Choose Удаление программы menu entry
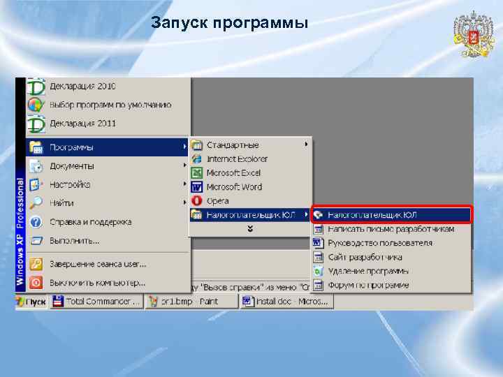The height and width of the screenshot is (377, 503). [x=391, y=271]
